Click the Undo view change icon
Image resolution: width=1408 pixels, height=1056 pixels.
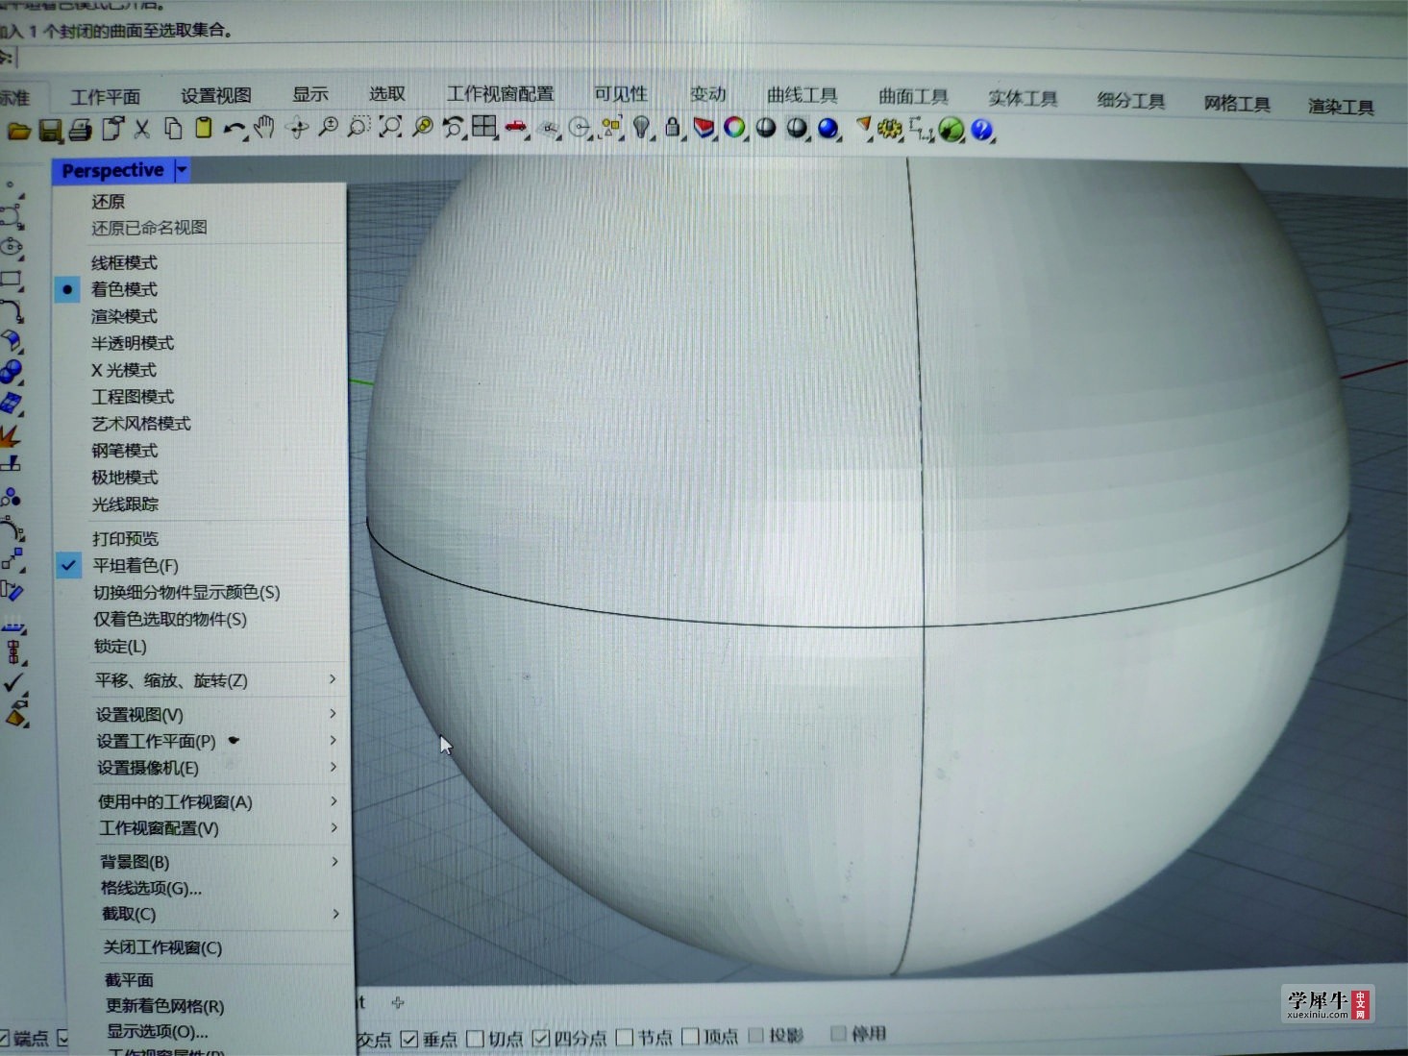(x=453, y=126)
